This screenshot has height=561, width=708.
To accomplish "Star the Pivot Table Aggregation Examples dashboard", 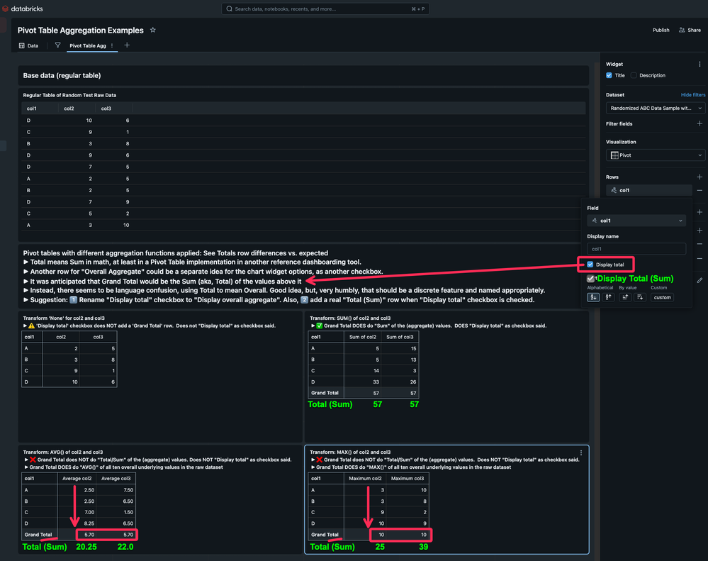I will pos(153,30).
